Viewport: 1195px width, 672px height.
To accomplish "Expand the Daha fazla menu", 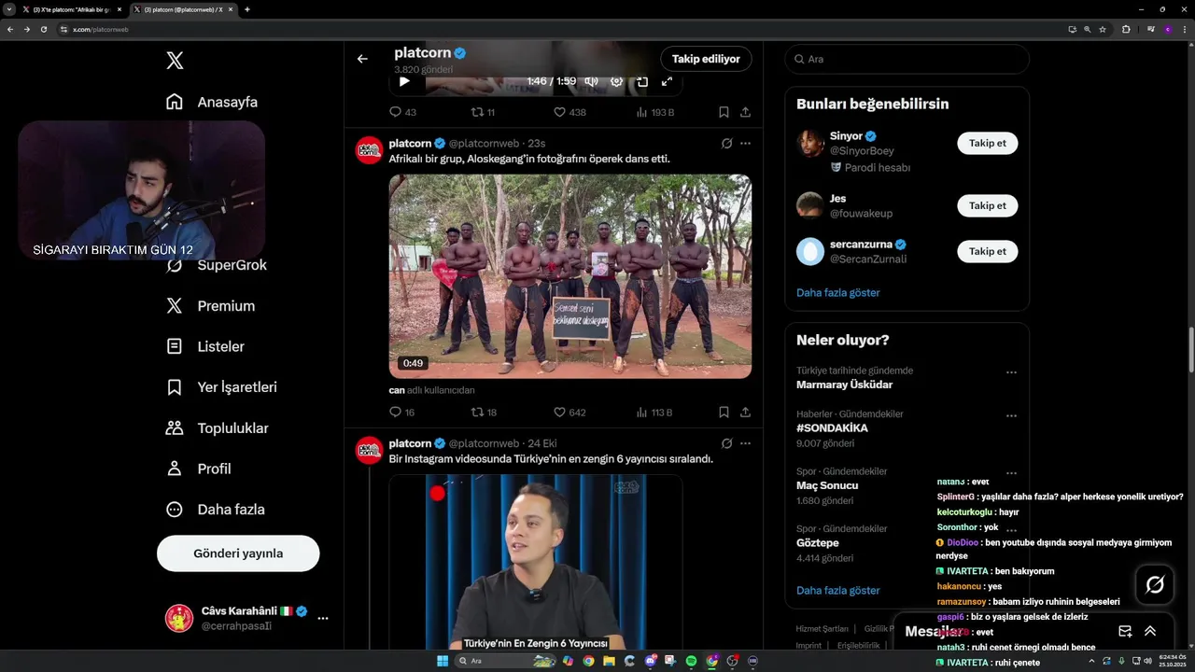I will [x=215, y=510].
